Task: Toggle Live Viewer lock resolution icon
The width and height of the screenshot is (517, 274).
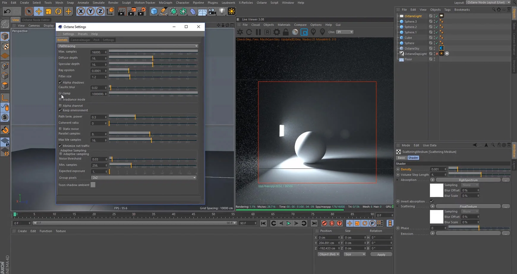Action: coord(286,32)
